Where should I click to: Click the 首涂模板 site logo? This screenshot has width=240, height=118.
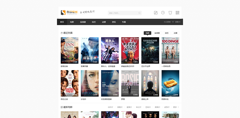click(x=69, y=13)
